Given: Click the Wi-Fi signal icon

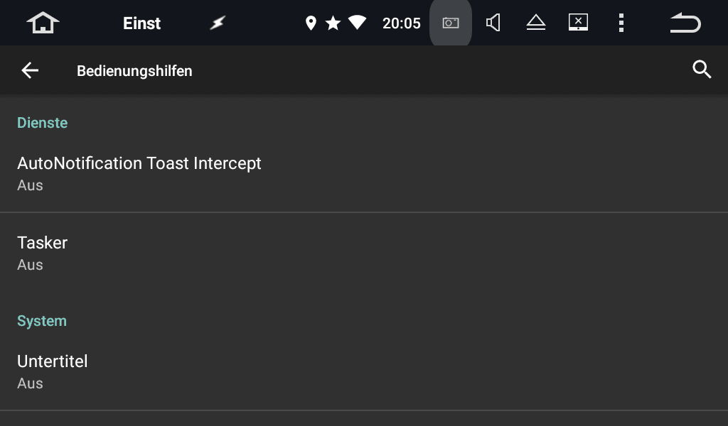Looking at the screenshot, I should (x=357, y=22).
